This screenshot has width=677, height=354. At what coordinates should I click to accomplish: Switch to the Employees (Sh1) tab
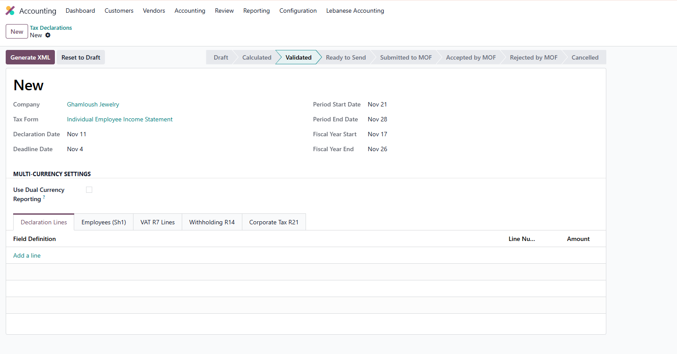pyautogui.click(x=104, y=222)
